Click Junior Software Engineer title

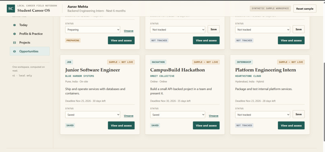pyautogui.click(x=92, y=70)
